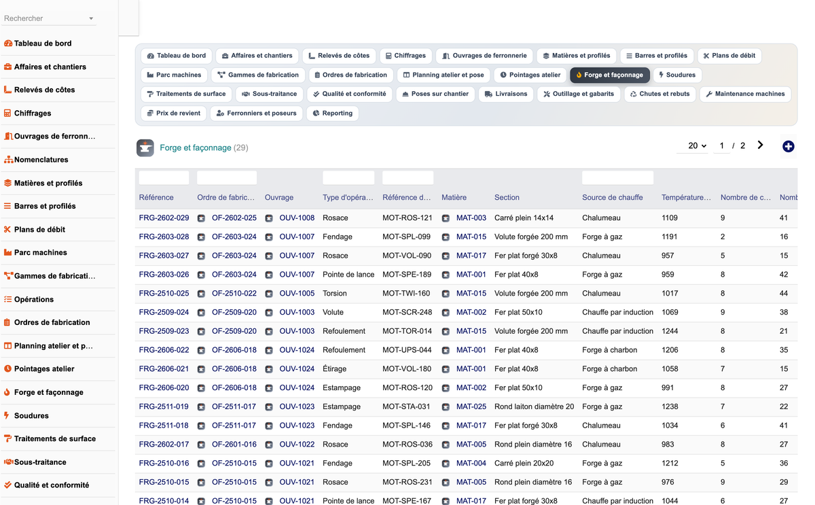Screen dimensions: 815x505
Task: Click the Ordre de fabrication filter field
Action: [x=227, y=178]
